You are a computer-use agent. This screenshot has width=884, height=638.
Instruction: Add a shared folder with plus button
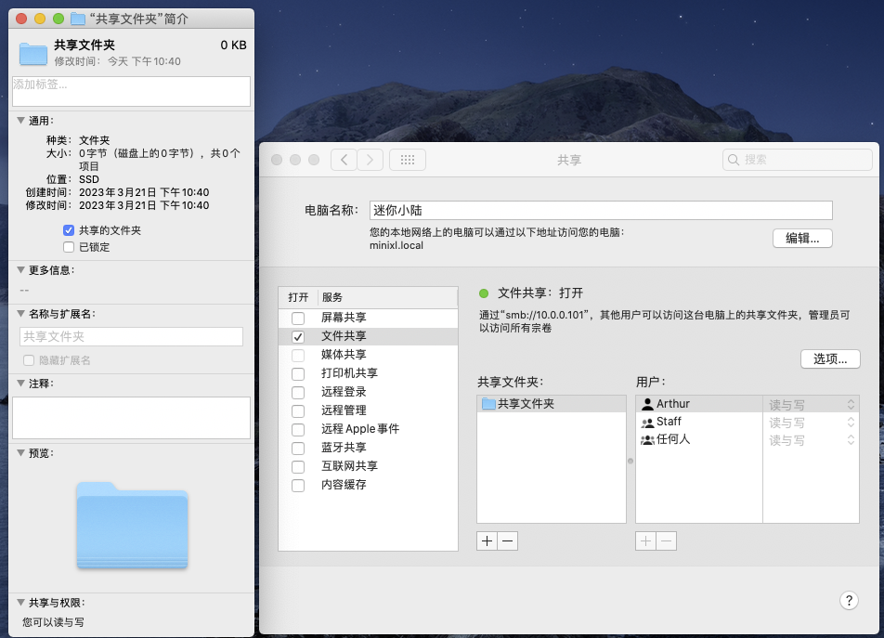tap(487, 540)
